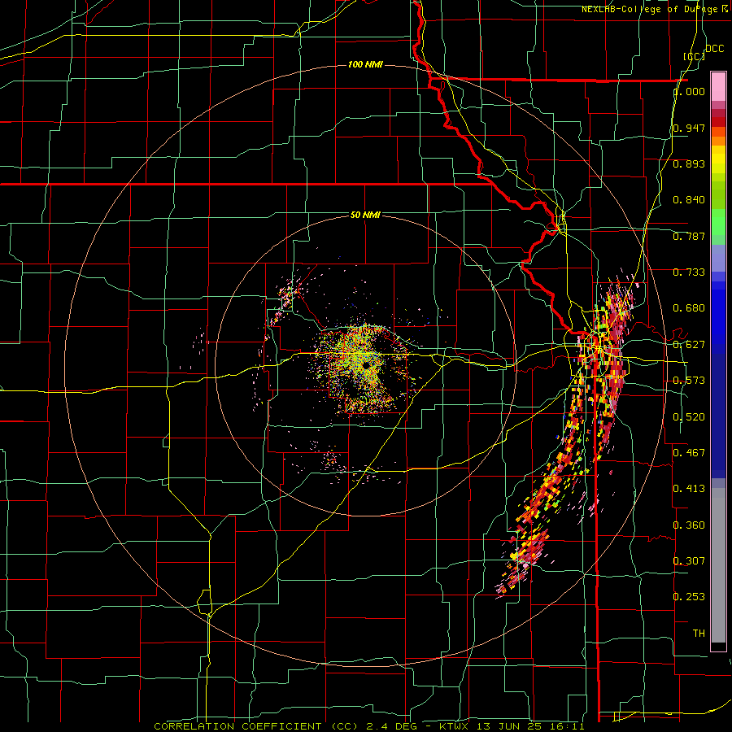Click the 50 NMI range ring label
Viewport: 732px width, 732px height.
pyautogui.click(x=365, y=215)
